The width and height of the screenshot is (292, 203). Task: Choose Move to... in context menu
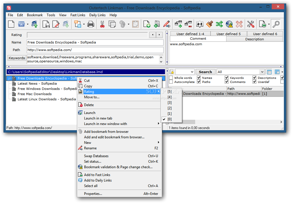click(119, 97)
